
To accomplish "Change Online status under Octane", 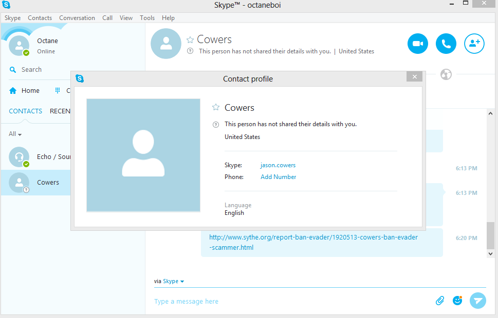I will click(x=46, y=51).
